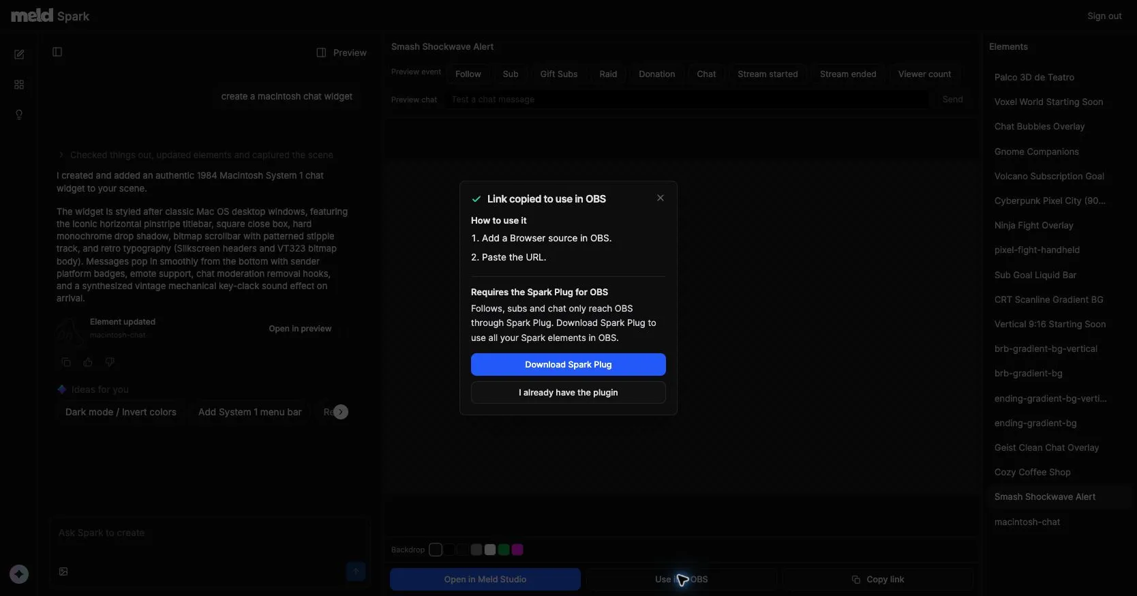
Task: Choose I already have the plugin
Action: coord(568,393)
